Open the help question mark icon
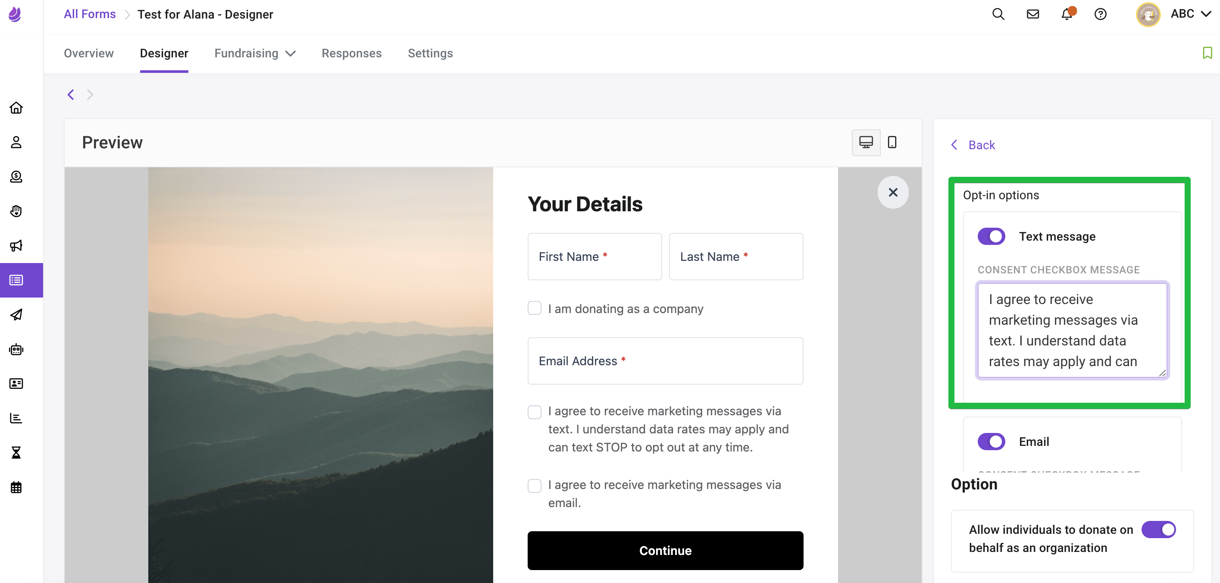The height and width of the screenshot is (583, 1220). tap(1100, 14)
